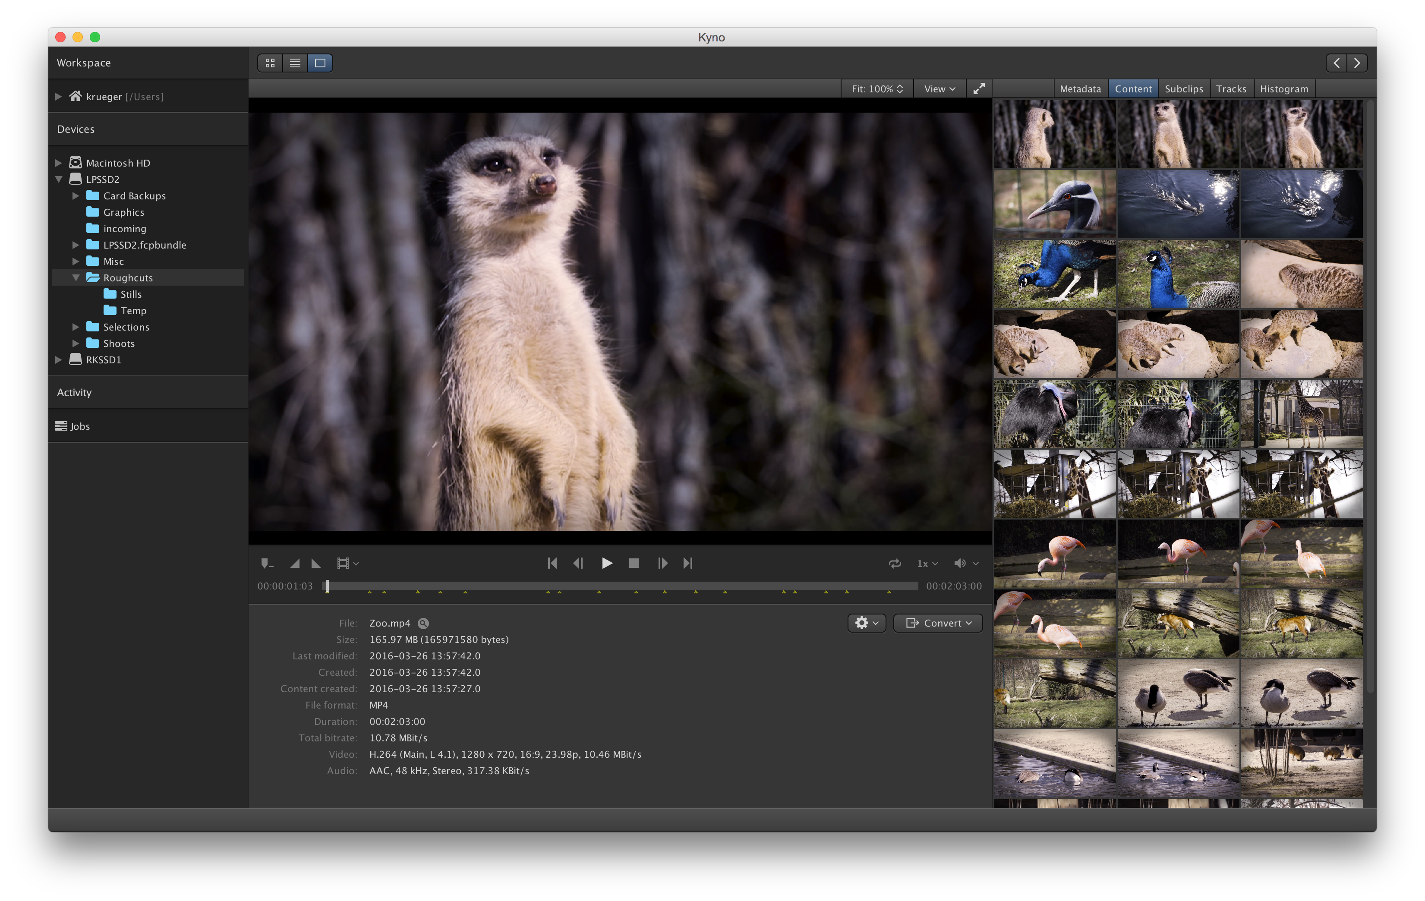Click the playback timeline scrubber bar

click(621, 585)
